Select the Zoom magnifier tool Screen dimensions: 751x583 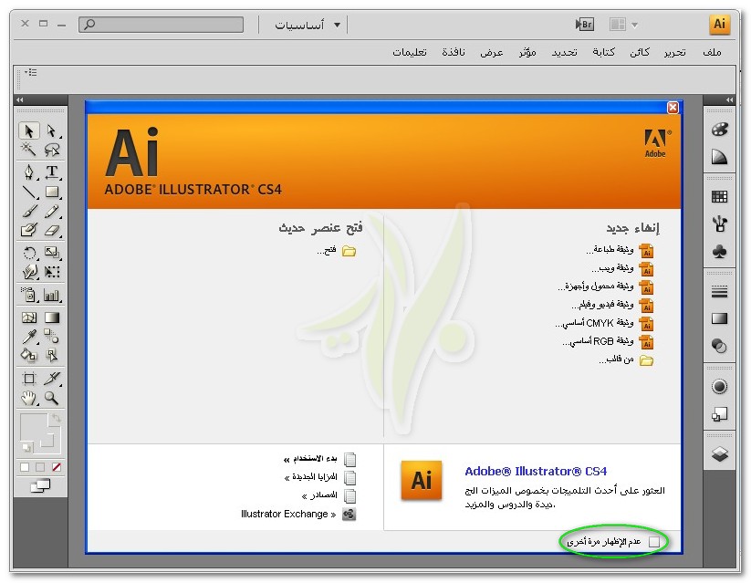[52, 398]
